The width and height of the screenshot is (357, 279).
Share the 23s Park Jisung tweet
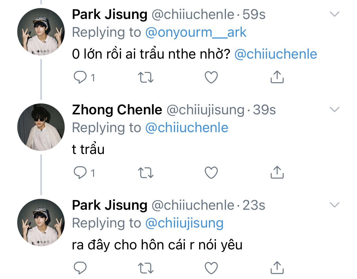point(277,268)
